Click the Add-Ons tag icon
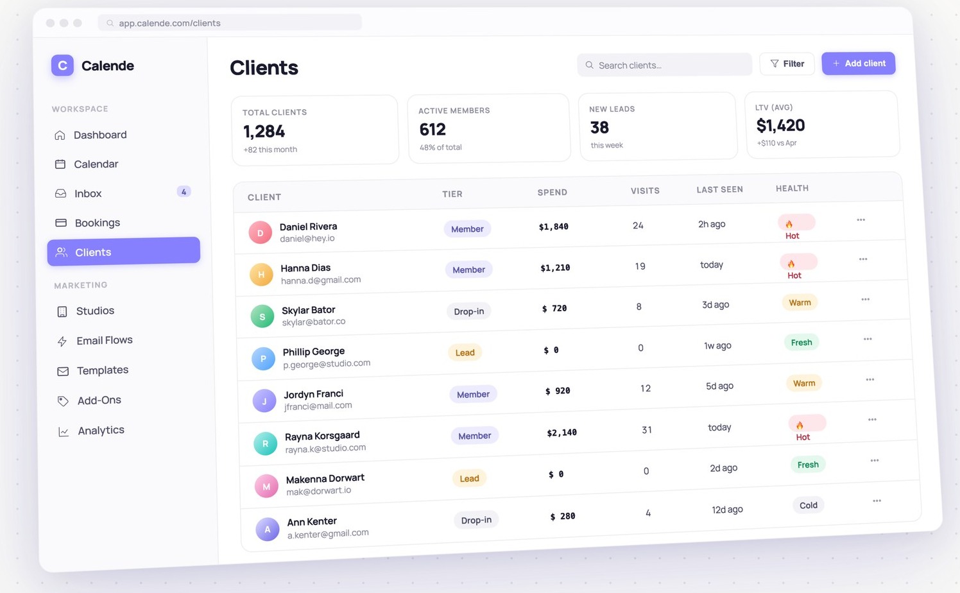This screenshot has height=593, width=960. point(63,401)
